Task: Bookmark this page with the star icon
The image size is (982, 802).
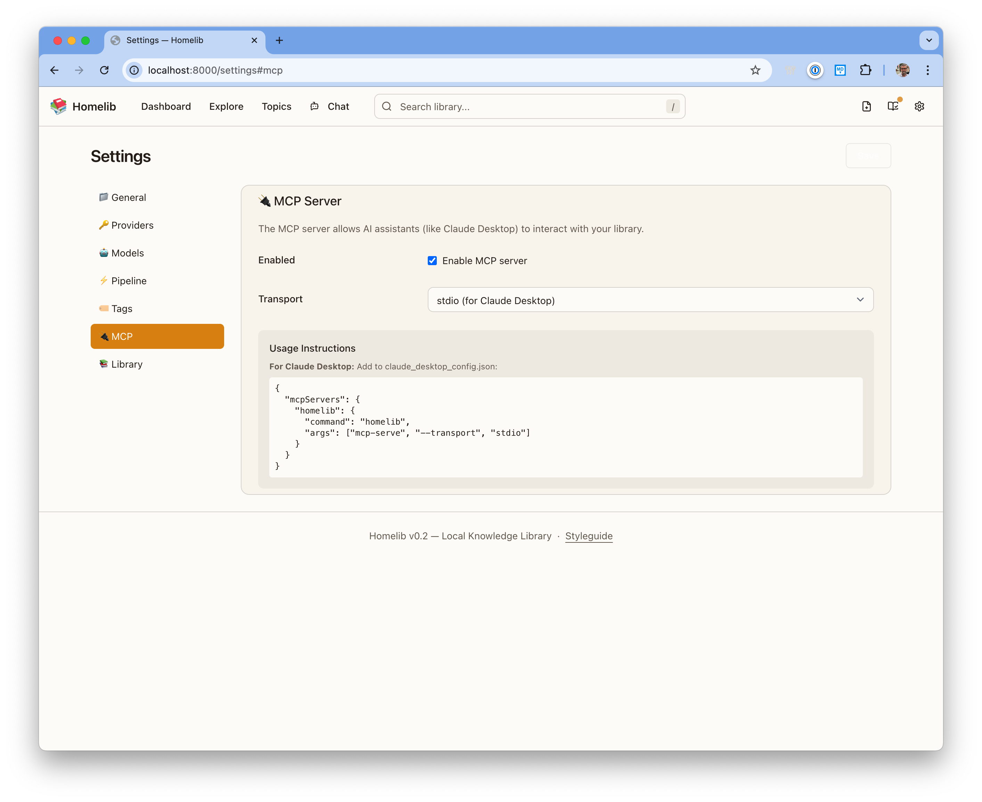Action: [755, 70]
